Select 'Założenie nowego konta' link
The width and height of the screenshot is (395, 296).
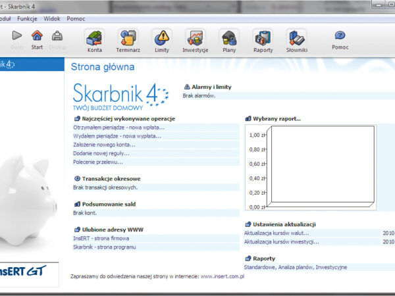(x=104, y=145)
